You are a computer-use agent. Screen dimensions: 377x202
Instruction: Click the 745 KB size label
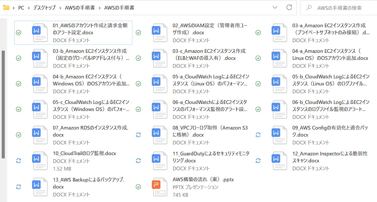[180, 195]
